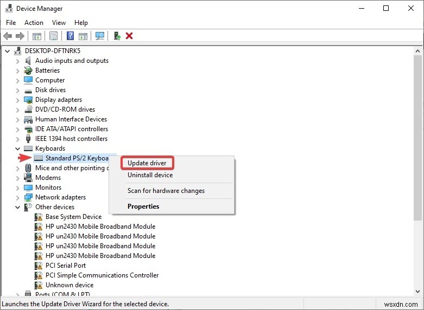Select the Disk drives icon
This screenshot has width=424, height=310.
(28, 91)
